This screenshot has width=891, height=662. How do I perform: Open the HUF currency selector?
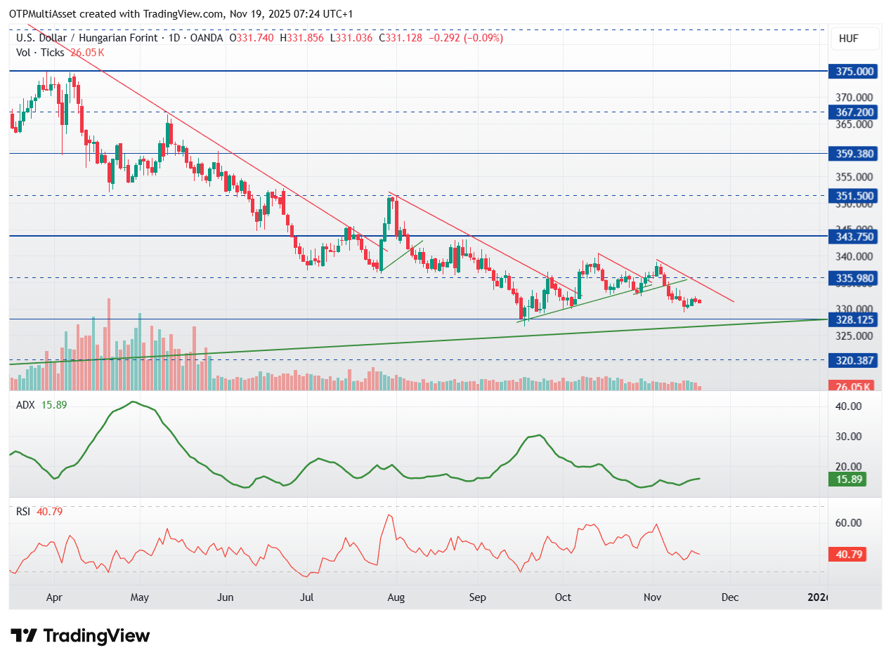point(854,39)
